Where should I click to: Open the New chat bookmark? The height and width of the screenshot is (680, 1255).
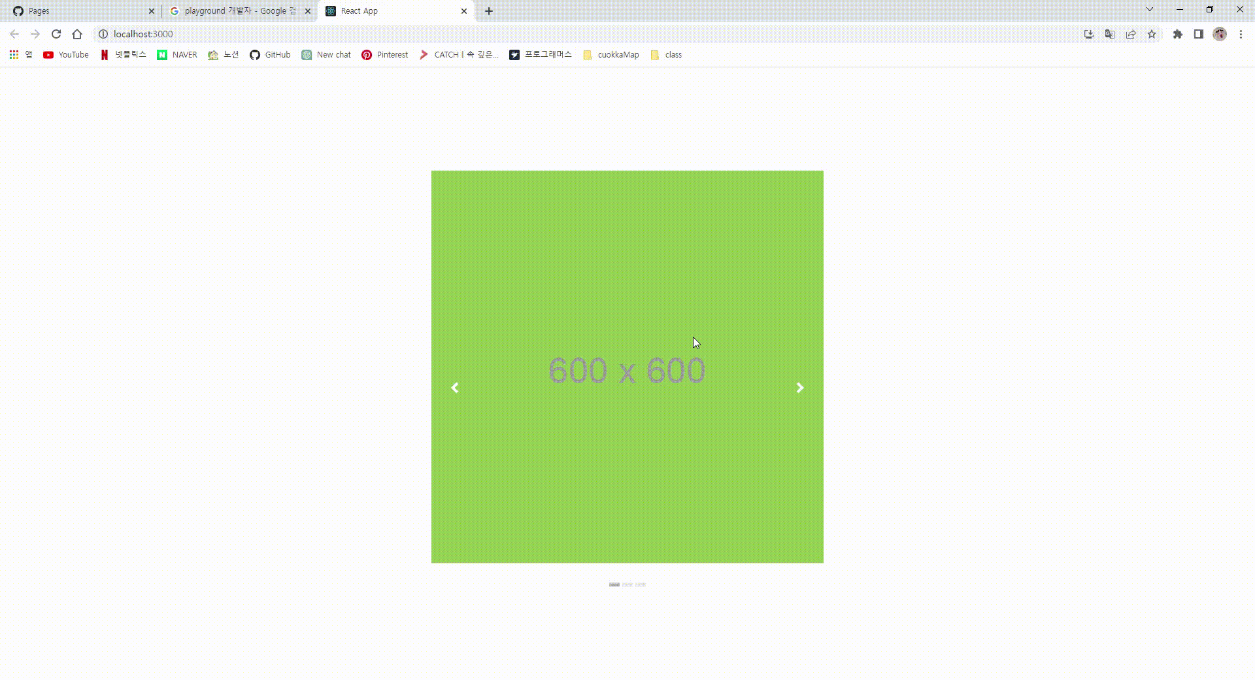point(326,55)
